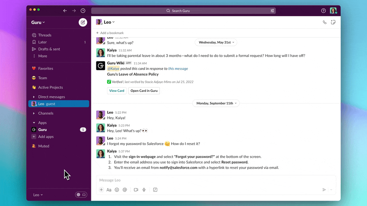Toggle huddle switch in sidebar bottom
This screenshot has width=367, height=206.
[81, 195]
